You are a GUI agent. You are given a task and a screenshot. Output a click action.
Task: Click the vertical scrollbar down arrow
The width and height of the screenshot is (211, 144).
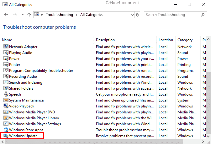208,137
